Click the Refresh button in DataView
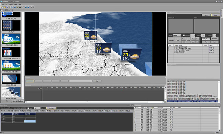 pyautogui.click(x=51, y=108)
